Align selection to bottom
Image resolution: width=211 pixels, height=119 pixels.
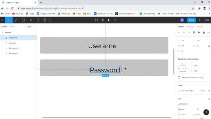pyautogui.click(x=204, y=32)
